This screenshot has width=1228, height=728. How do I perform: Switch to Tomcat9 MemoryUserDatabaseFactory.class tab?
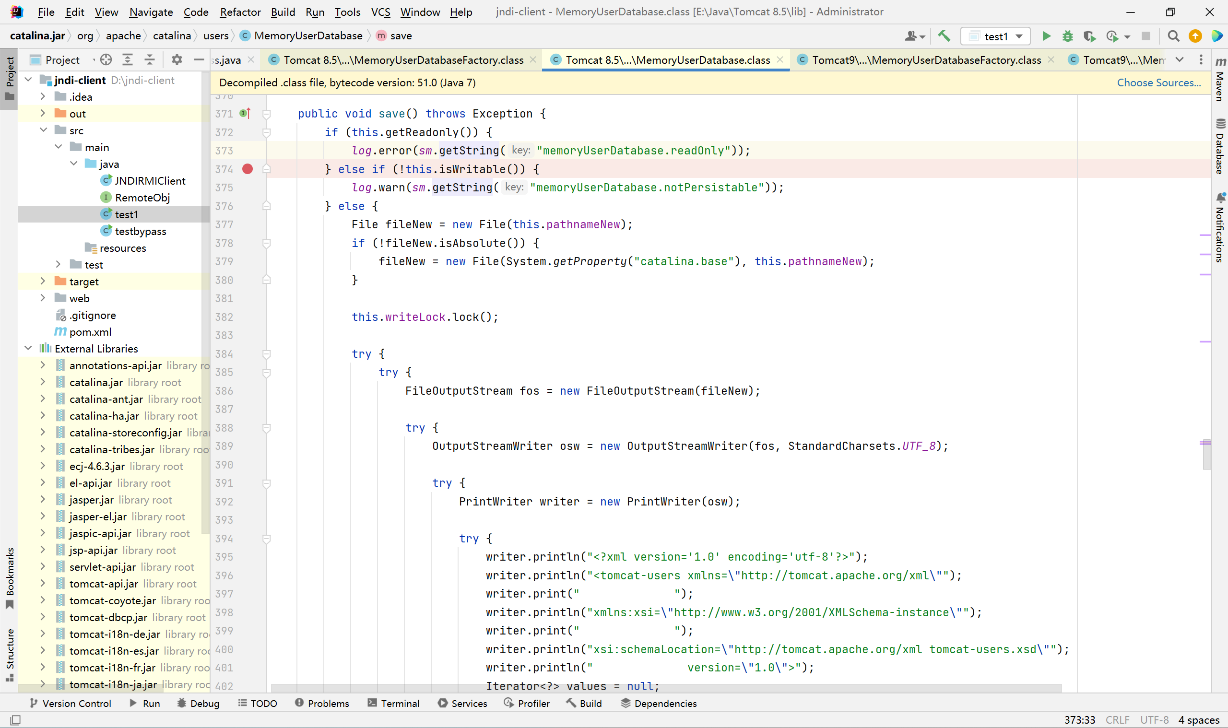coord(925,60)
